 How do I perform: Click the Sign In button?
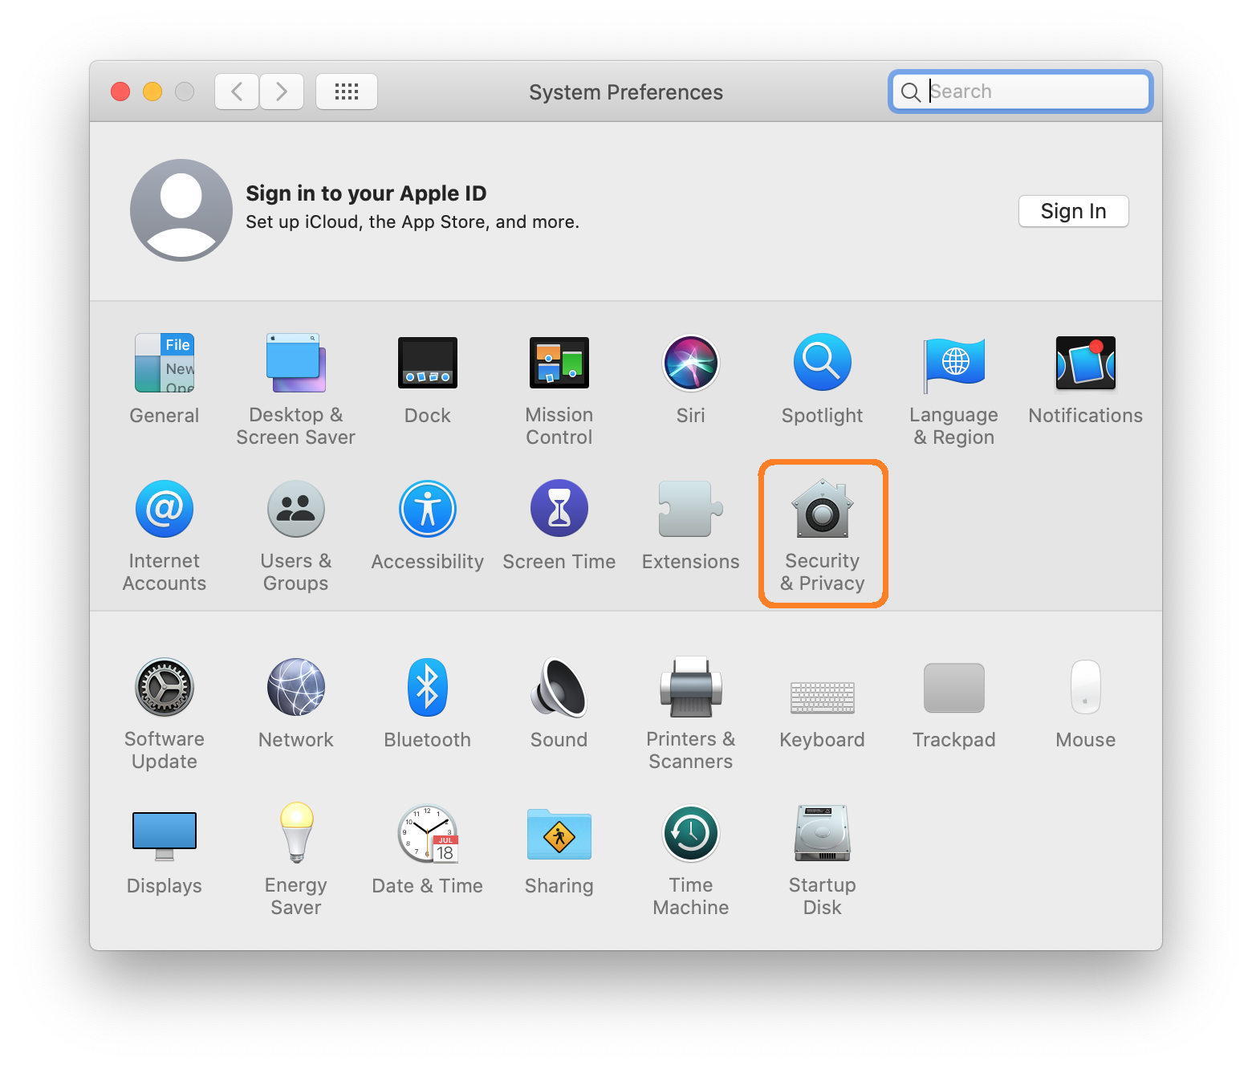click(1074, 211)
